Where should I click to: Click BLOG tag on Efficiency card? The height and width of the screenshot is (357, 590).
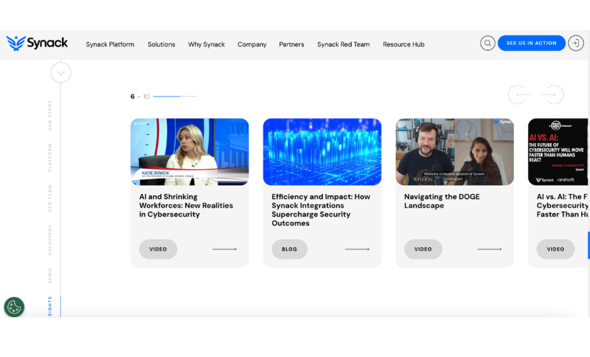[289, 249]
